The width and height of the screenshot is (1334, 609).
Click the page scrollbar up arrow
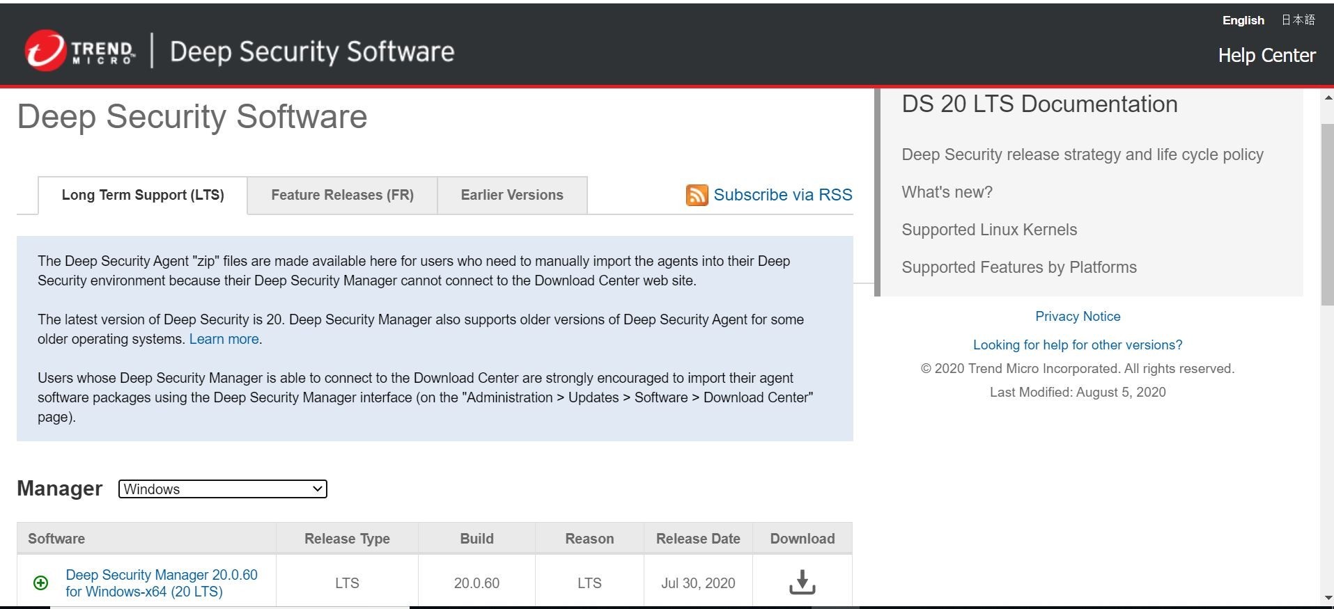coord(1328,98)
